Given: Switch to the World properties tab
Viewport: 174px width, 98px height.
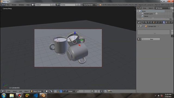Looking at the screenshot, I should pos(151,22).
